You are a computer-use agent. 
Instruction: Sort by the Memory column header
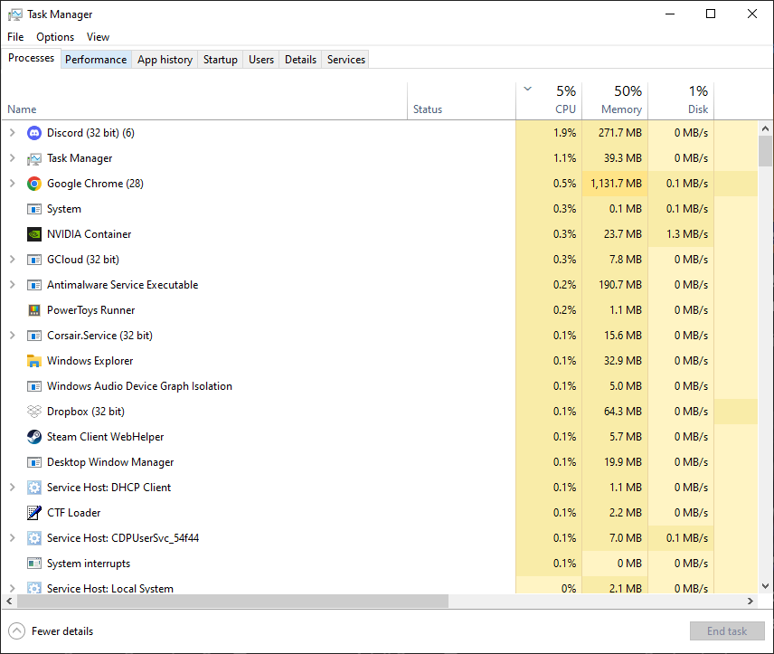click(x=615, y=101)
